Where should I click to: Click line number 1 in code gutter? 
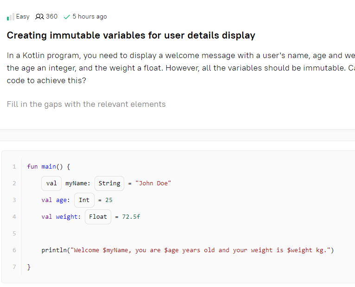(x=14, y=167)
